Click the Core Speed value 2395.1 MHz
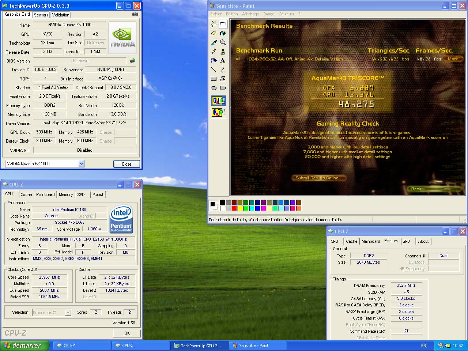This screenshot has height=351, width=468. click(50, 277)
